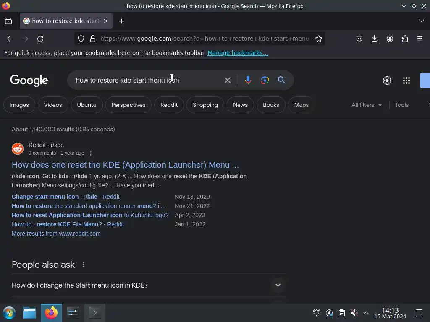The width and height of the screenshot is (430, 322).
Task: Click the Firefox taskbar icon
Action: pyautogui.click(x=51, y=313)
